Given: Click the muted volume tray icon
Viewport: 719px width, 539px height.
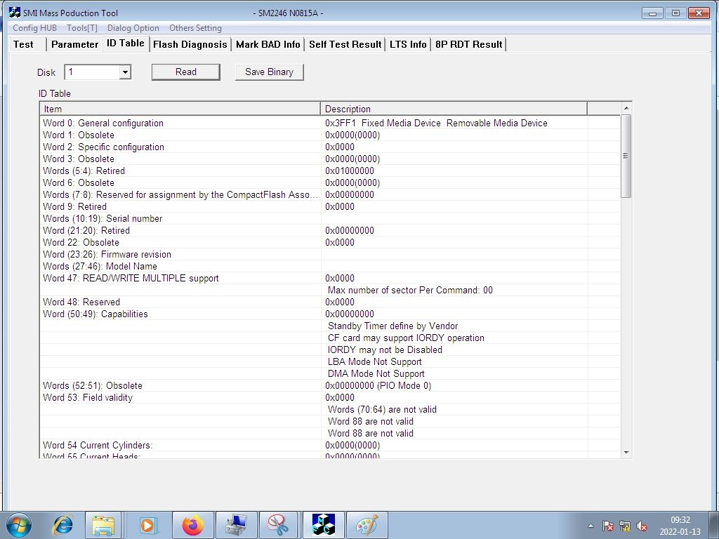Looking at the screenshot, I should click(642, 526).
